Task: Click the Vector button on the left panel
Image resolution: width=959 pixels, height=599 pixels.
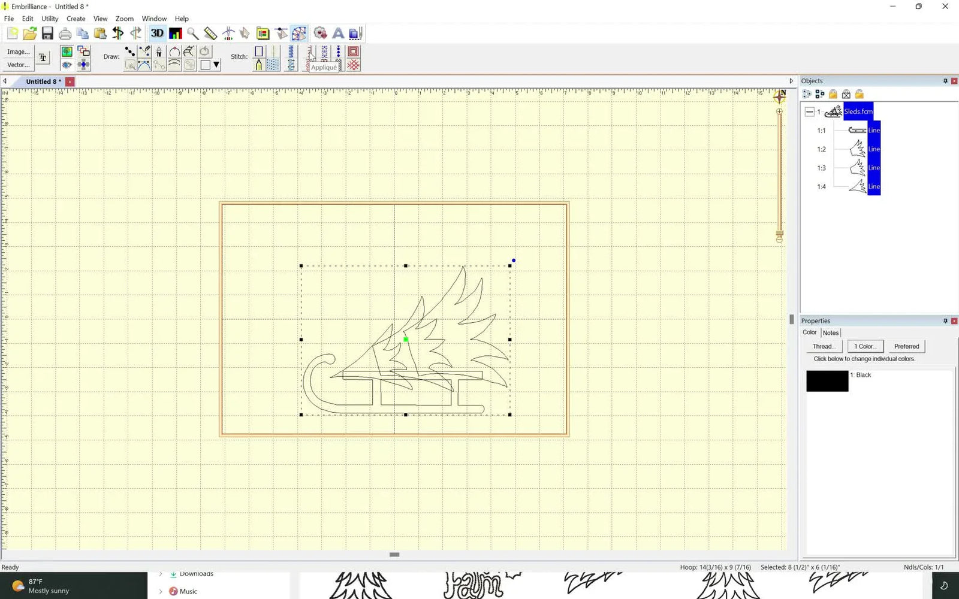Action: [x=17, y=65]
